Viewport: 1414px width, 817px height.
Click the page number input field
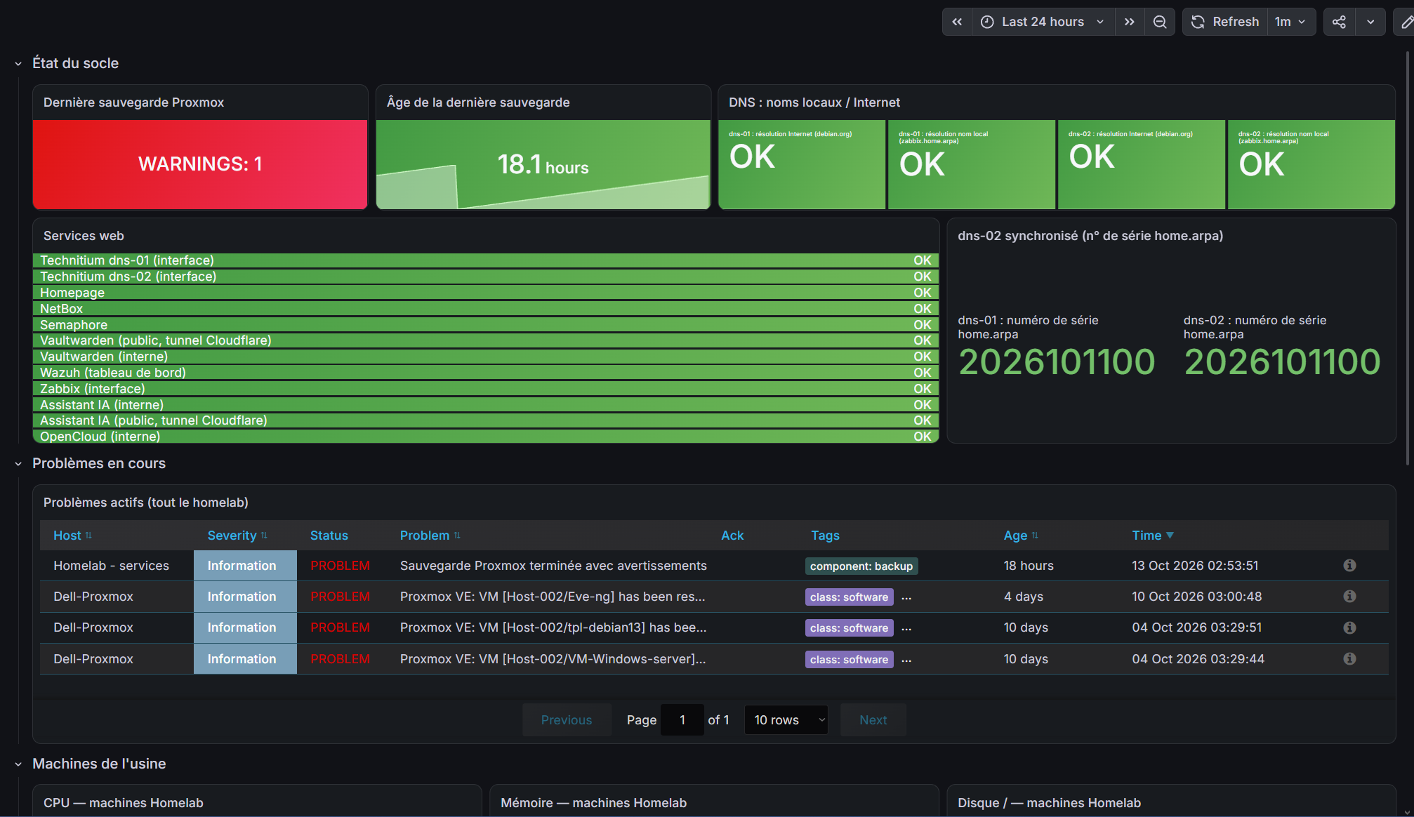point(682,720)
